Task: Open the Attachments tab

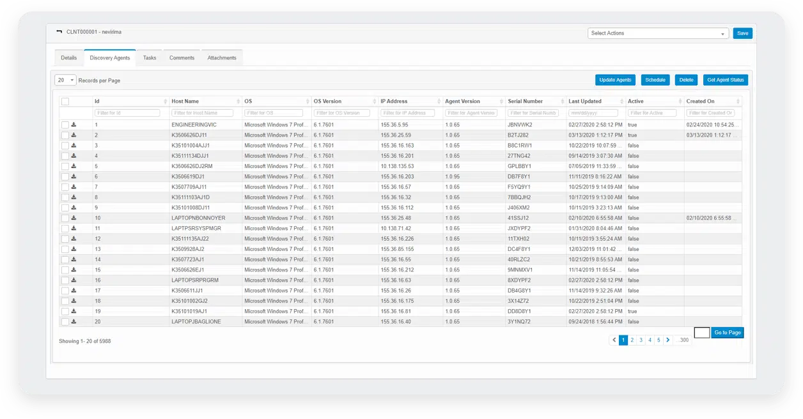Action: coord(222,58)
